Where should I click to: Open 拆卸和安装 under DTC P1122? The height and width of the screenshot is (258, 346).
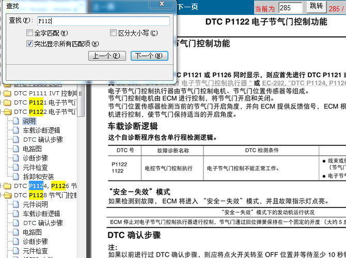click(38, 177)
